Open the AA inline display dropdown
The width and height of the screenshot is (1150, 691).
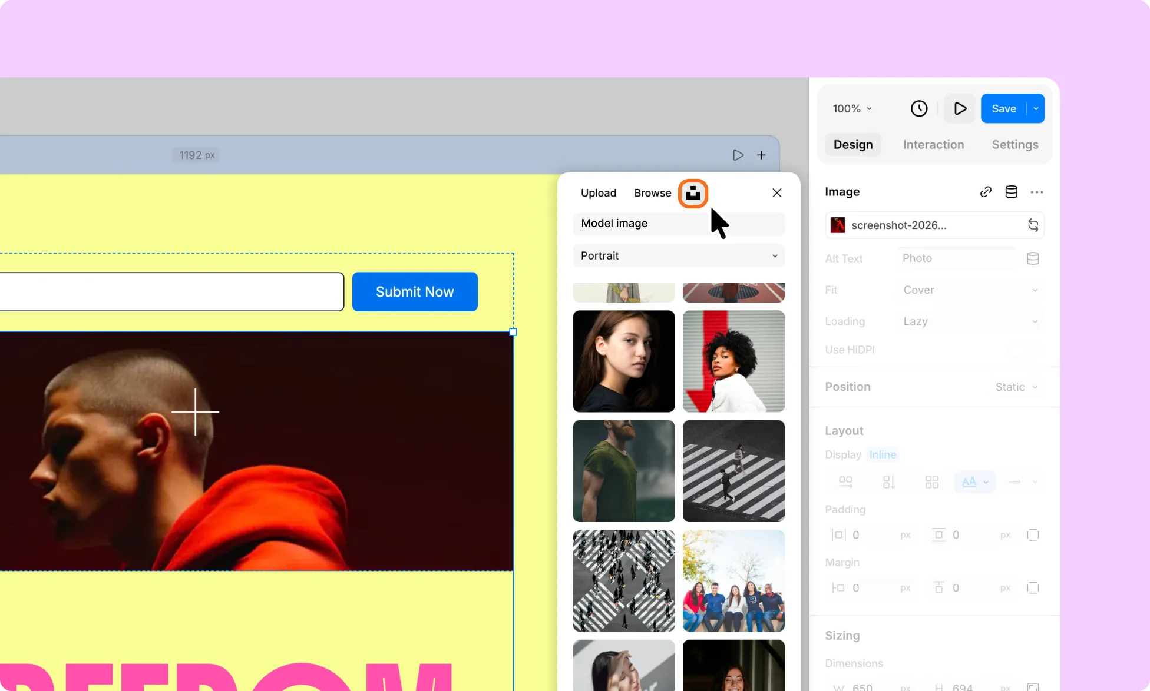pos(975,482)
